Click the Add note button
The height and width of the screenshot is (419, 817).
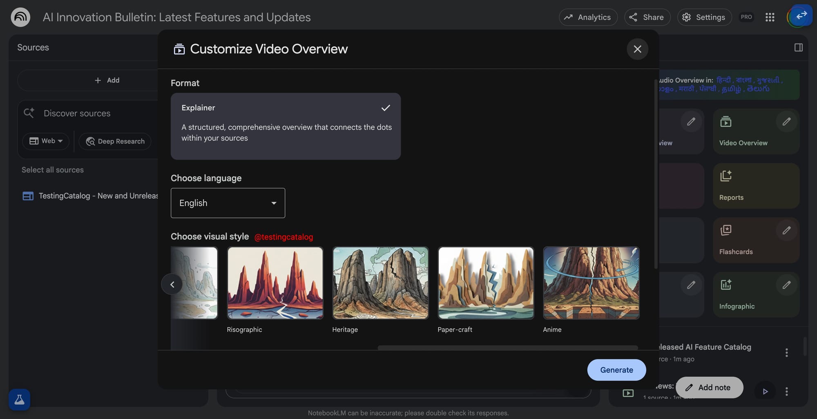[709, 388]
